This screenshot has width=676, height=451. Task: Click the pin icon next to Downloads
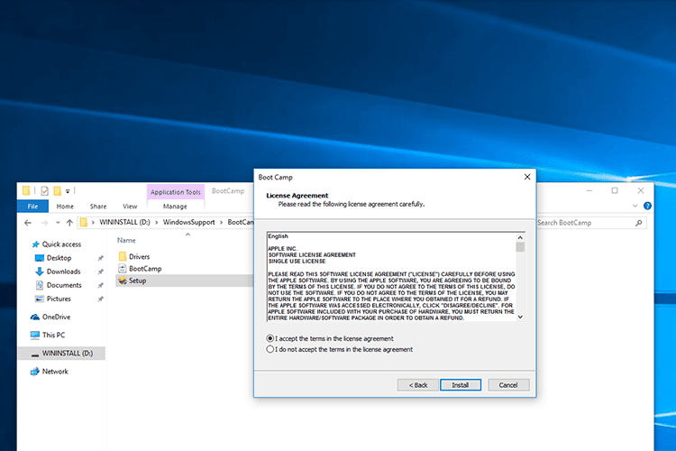[x=100, y=272]
